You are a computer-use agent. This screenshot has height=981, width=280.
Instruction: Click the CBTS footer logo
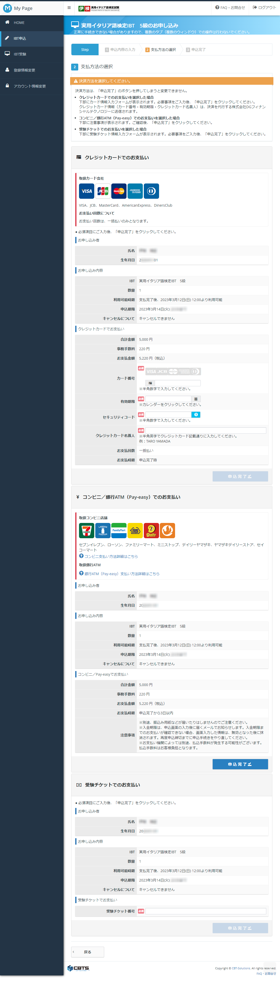coord(78,968)
